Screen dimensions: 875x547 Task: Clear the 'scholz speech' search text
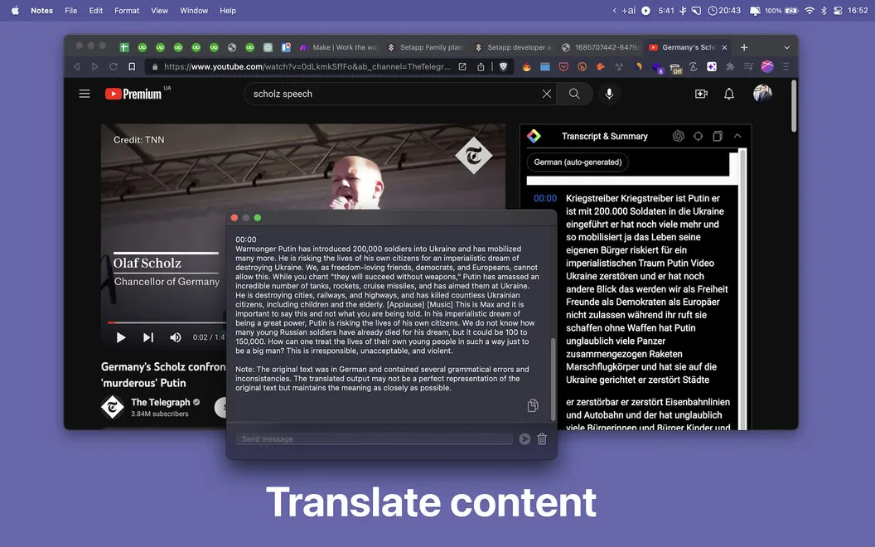coord(547,94)
